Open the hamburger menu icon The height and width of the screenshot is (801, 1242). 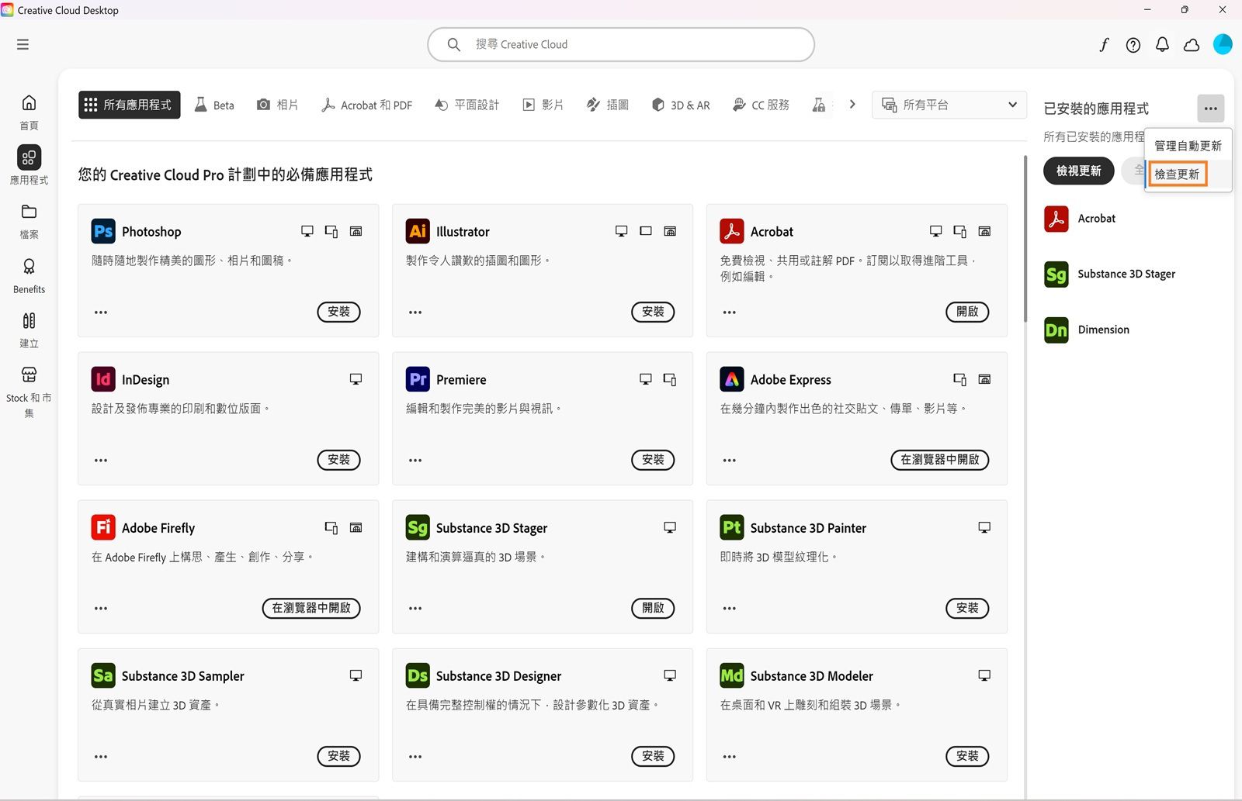point(23,44)
